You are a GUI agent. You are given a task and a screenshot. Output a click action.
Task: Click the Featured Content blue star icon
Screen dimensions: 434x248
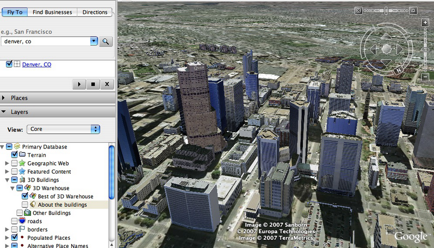[22, 171]
